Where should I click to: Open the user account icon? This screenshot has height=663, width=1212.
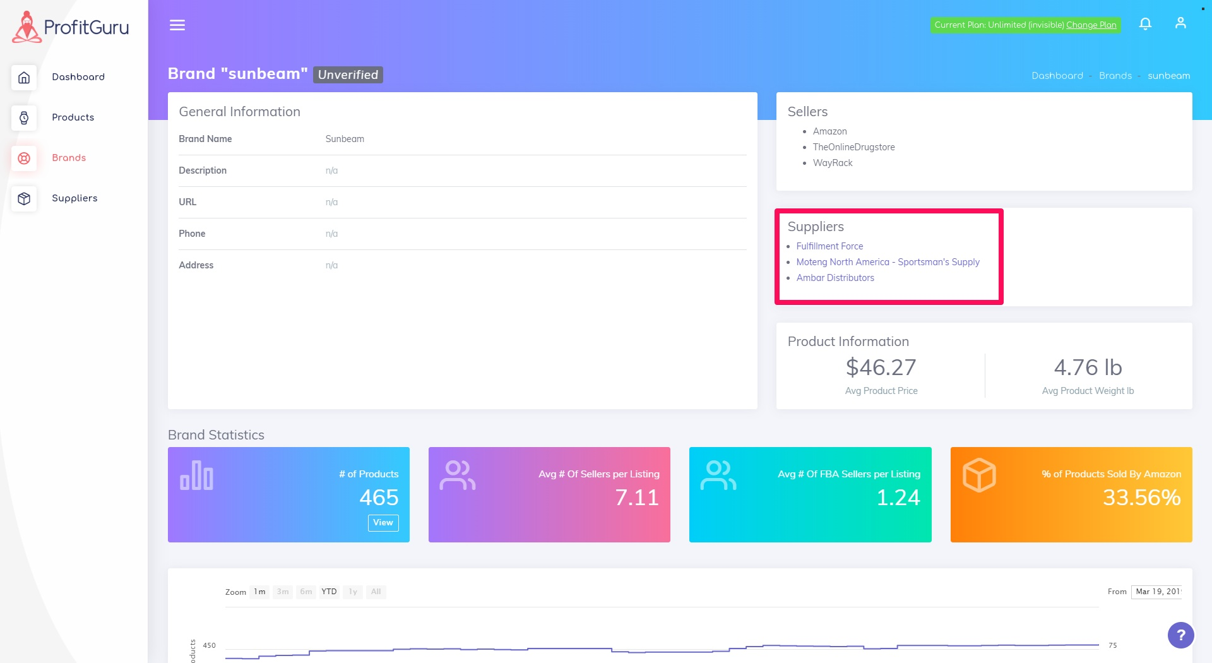click(1180, 23)
